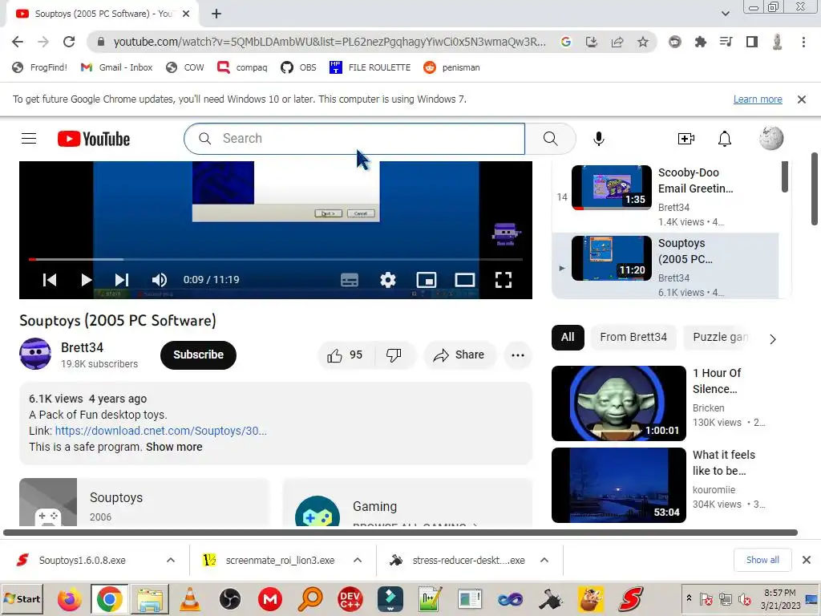Open the OBS bookmark

coord(298,67)
